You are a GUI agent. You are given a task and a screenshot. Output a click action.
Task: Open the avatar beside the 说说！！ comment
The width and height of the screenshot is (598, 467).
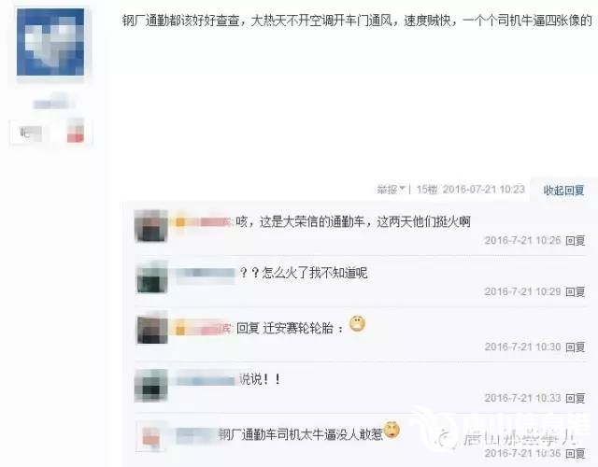151,385
